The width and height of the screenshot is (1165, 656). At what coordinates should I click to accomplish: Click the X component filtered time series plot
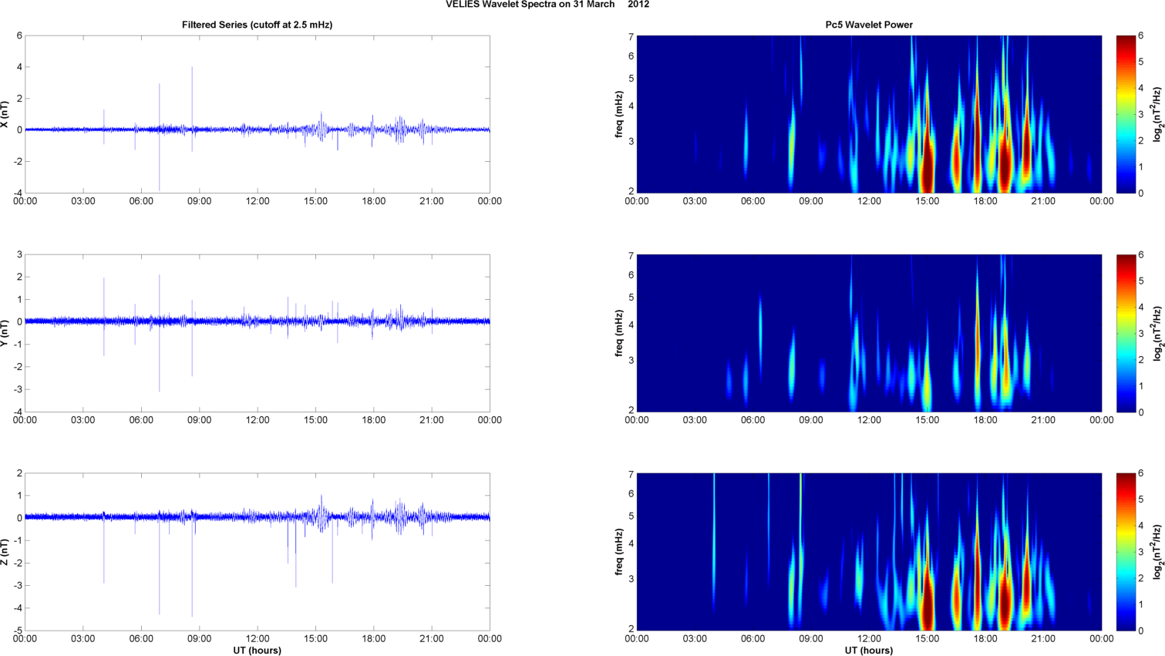tap(258, 114)
